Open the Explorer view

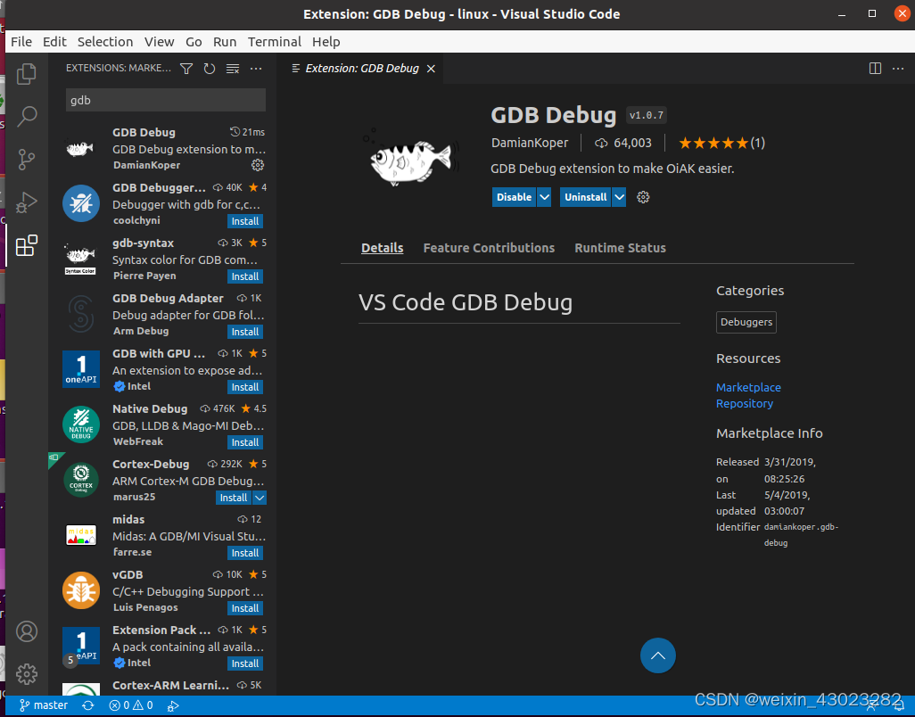click(27, 73)
